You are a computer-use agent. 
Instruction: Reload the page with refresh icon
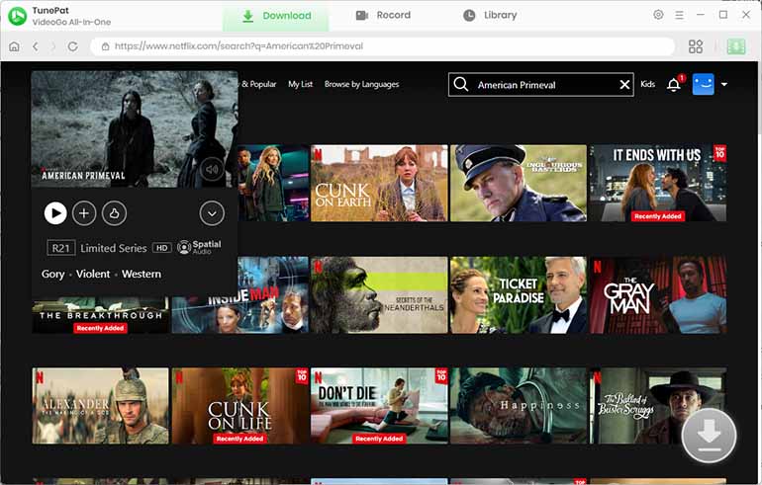coord(72,46)
